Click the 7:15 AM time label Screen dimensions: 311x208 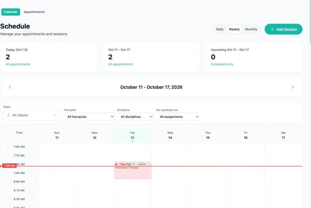tap(19, 155)
